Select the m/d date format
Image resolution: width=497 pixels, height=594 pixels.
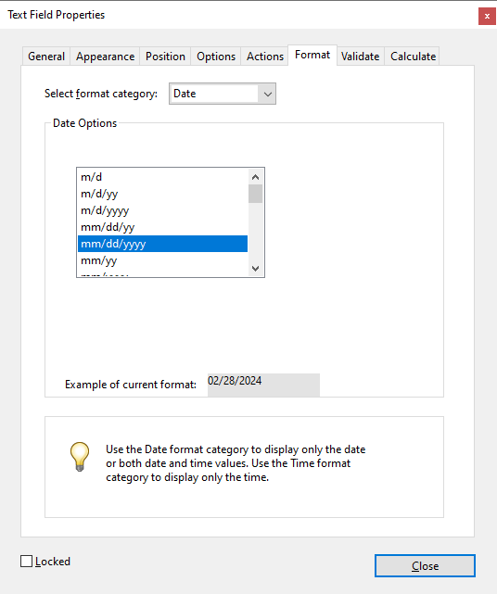pos(162,177)
